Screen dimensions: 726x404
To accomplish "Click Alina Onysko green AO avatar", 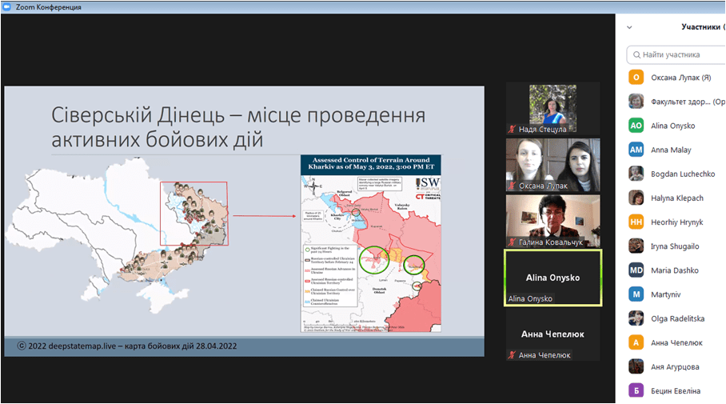I will pyautogui.click(x=636, y=126).
